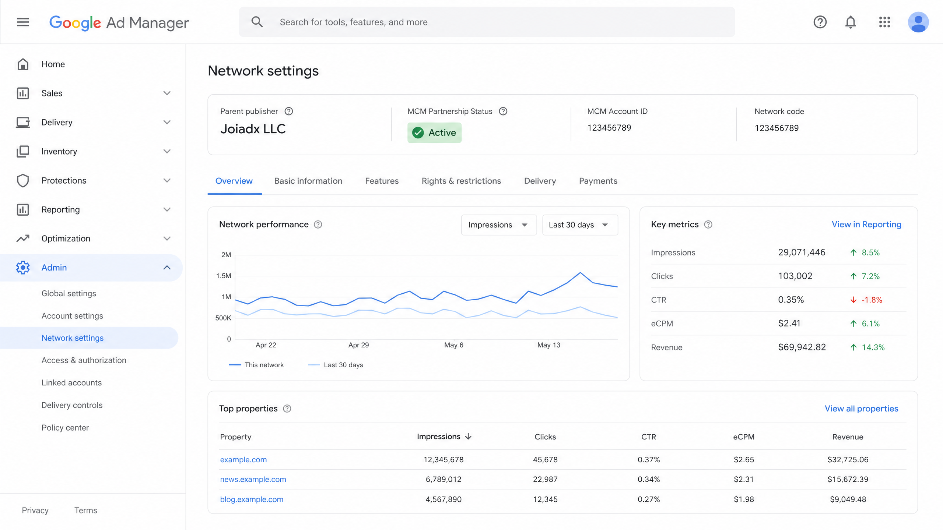
Task: Show help for Key metrics
Action: 708,225
